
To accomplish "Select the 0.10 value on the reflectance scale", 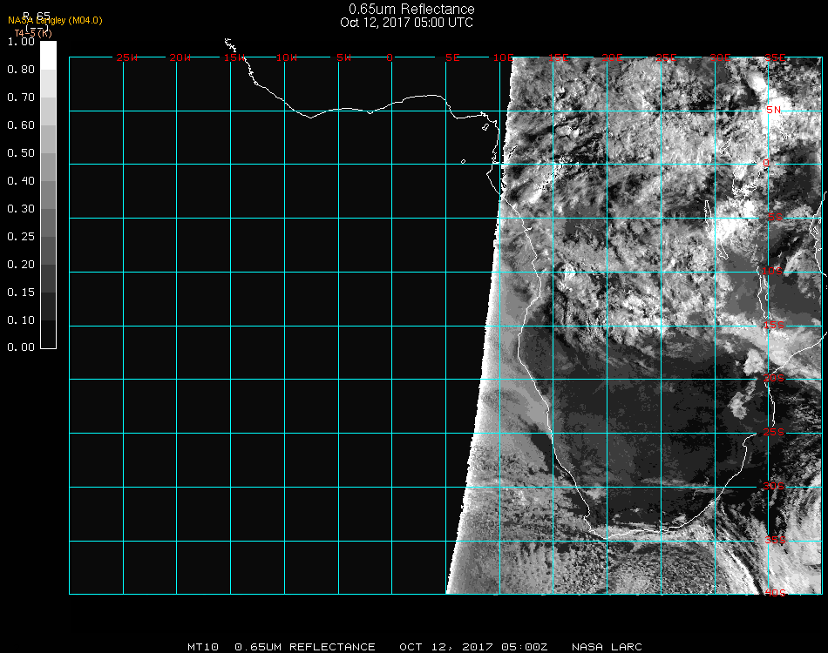I will tap(21, 320).
